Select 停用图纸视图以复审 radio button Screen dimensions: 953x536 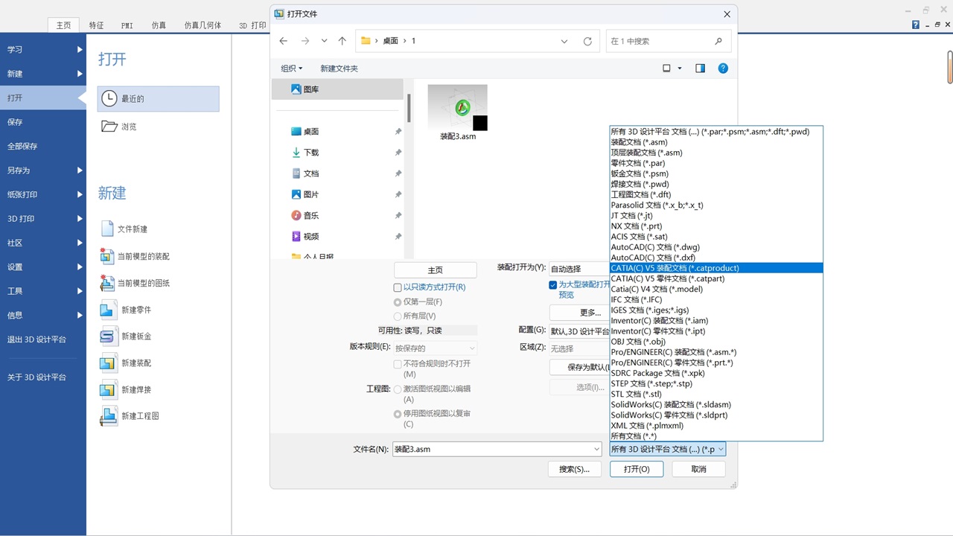(398, 414)
